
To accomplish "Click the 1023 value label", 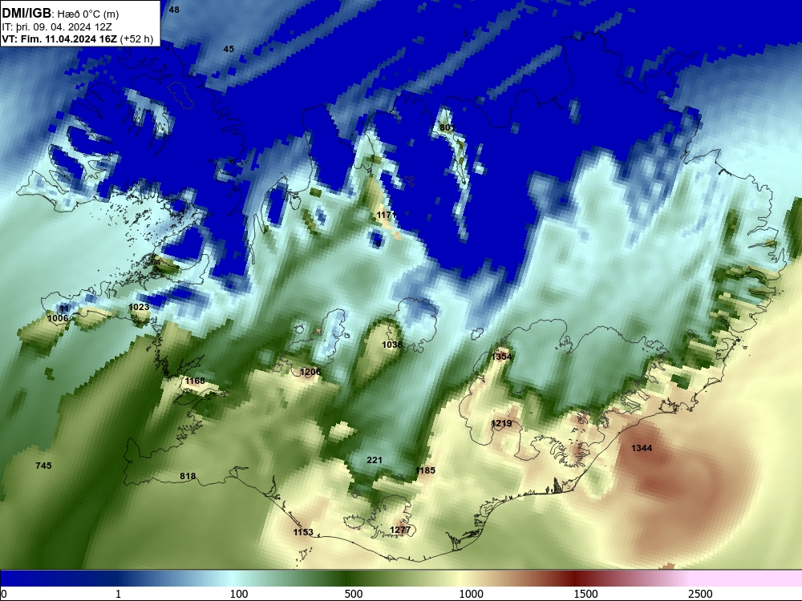I will click(x=139, y=307).
